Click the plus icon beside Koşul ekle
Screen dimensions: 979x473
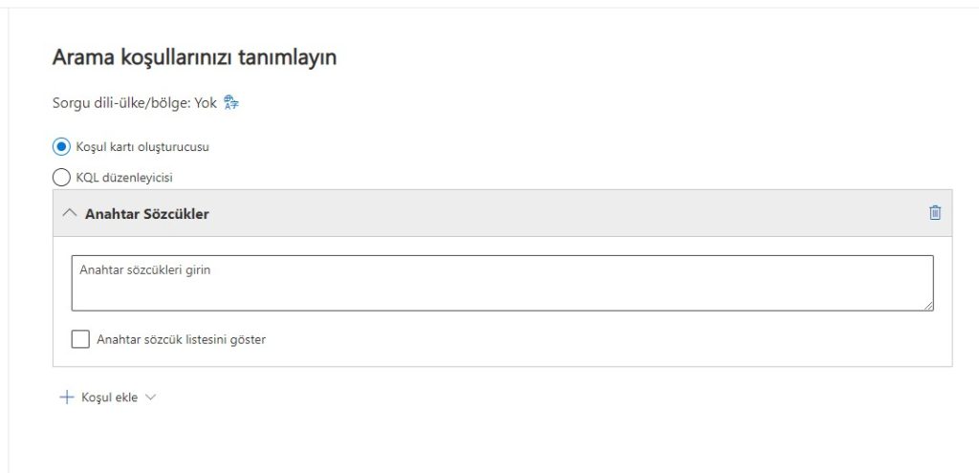click(x=67, y=398)
